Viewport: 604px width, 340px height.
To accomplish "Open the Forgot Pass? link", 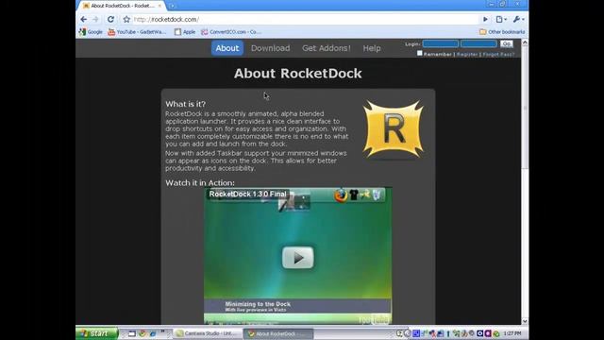I will tap(498, 55).
